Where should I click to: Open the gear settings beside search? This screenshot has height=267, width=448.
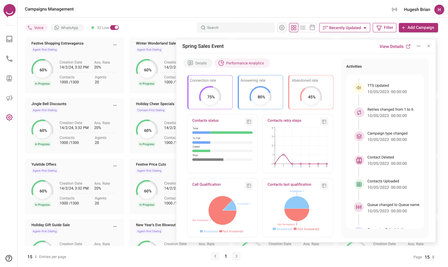point(282,28)
